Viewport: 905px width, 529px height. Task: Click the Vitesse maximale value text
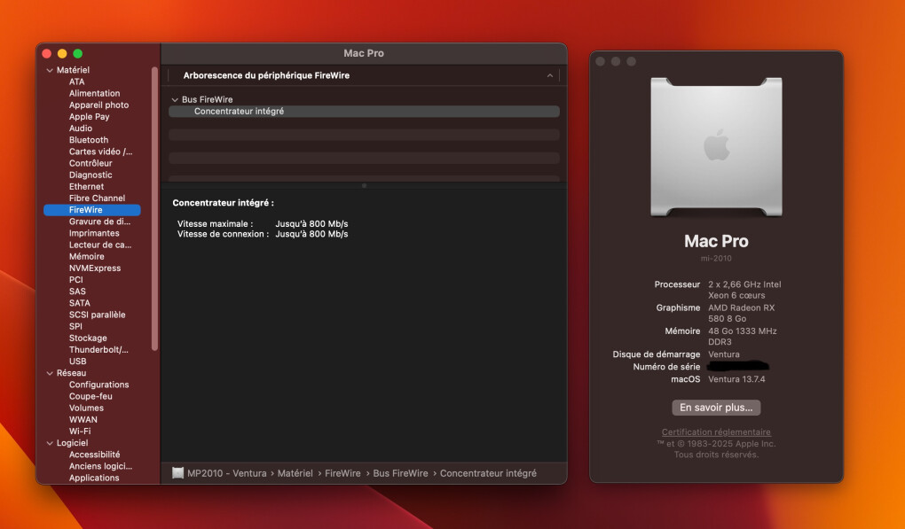[x=311, y=223]
